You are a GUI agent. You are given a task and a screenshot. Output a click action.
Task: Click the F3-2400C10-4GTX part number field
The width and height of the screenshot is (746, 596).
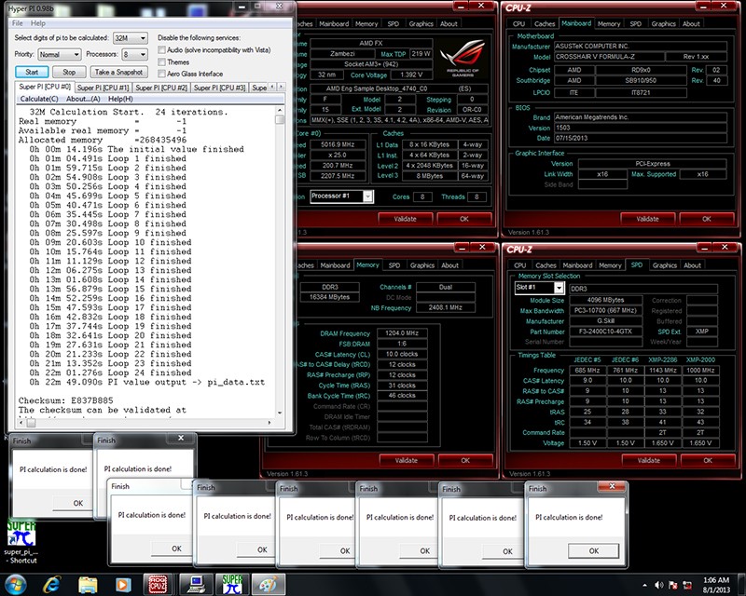click(605, 332)
